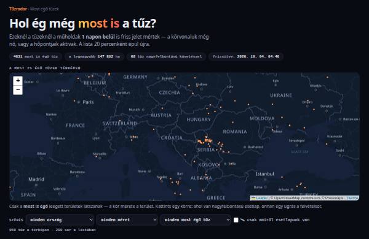The width and height of the screenshot is (369, 239).
Task: Open the 'minden méret' size filter dropdown
Action: coord(127,220)
